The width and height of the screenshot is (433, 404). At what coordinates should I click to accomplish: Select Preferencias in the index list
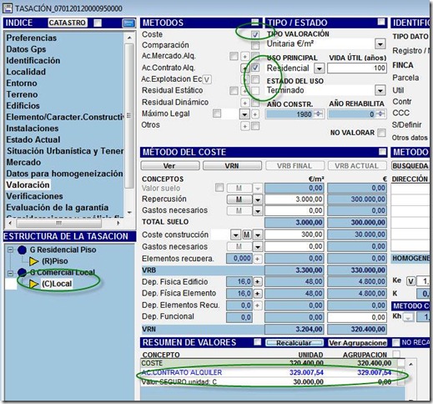32,38
